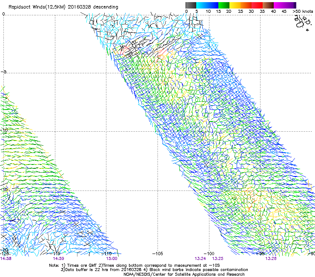Select the yellow 20–25 knots color segment
The width and height of the screenshot is (315, 277).
(x=235, y=5)
